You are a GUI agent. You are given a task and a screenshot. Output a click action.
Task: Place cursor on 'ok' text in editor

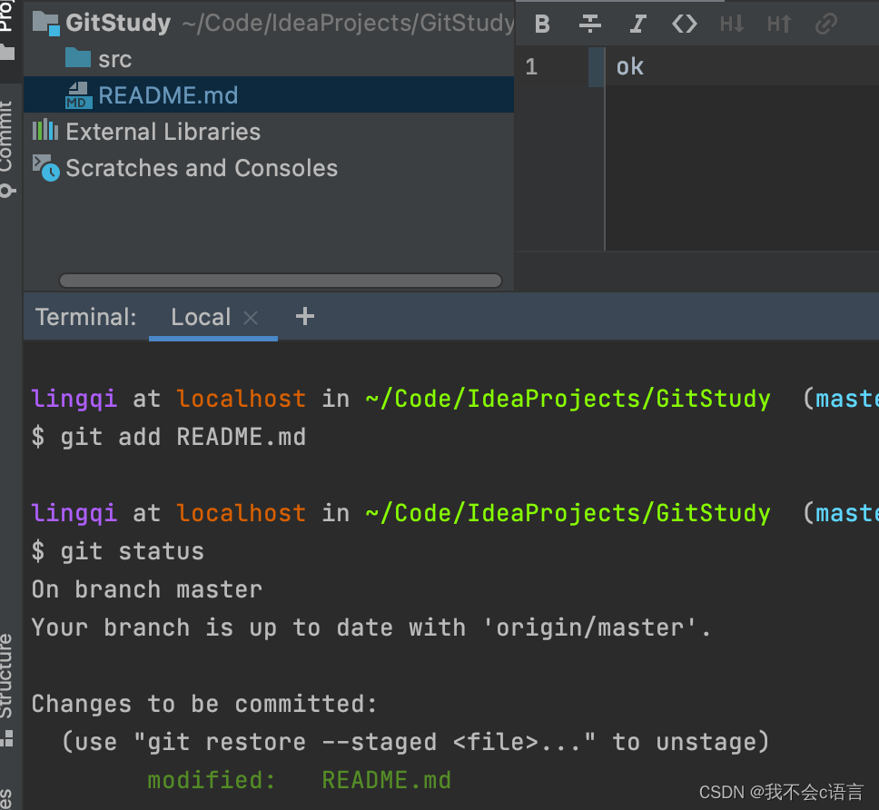(x=629, y=66)
